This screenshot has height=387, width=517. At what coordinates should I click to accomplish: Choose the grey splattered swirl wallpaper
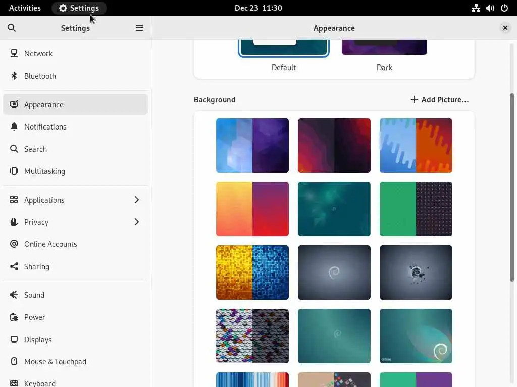(x=416, y=273)
